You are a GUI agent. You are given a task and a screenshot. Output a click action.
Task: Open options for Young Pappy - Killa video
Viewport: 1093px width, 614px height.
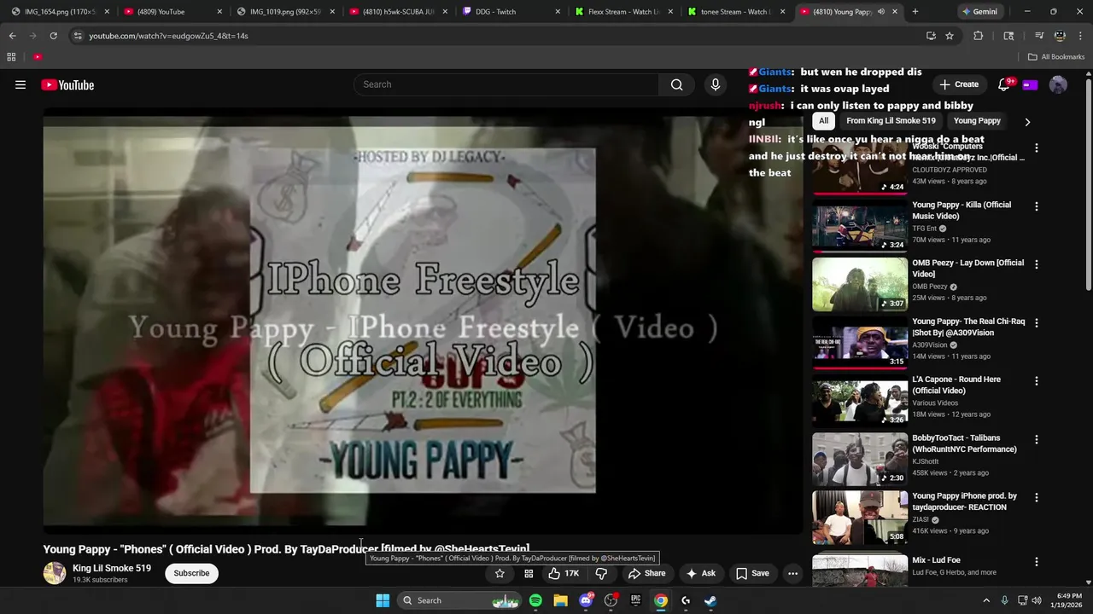point(1037,206)
